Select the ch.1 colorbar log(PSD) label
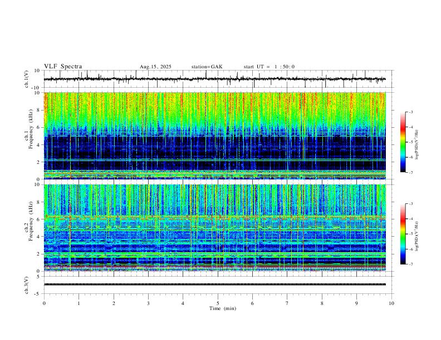 click(x=417, y=145)
